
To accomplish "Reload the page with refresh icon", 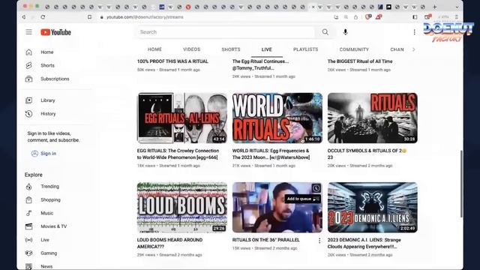I will [43, 17].
